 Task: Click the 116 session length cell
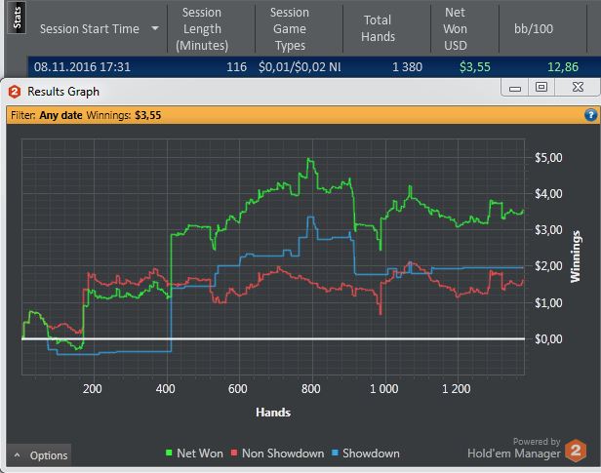pyautogui.click(x=236, y=67)
